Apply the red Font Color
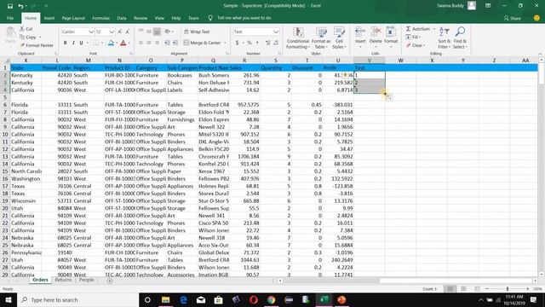 pyautogui.click(x=123, y=43)
